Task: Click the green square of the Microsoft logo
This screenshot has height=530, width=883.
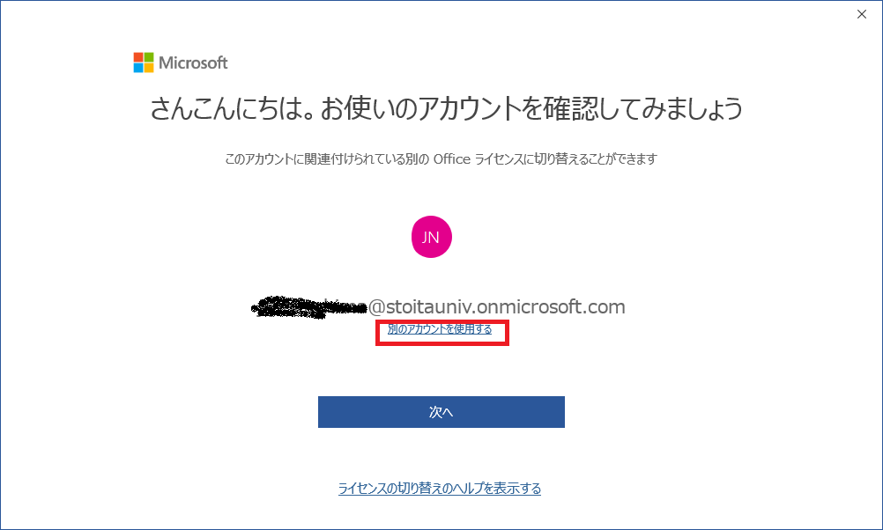Action: pyautogui.click(x=149, y=57)
